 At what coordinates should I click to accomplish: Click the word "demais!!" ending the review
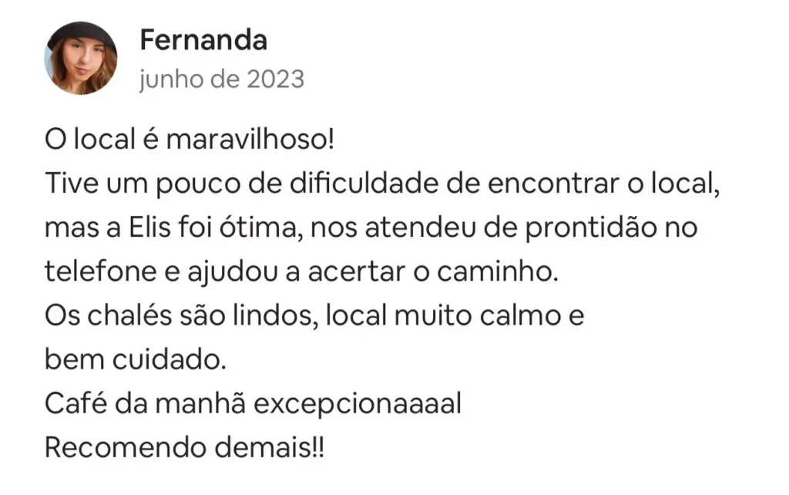[x=268, y=448]
